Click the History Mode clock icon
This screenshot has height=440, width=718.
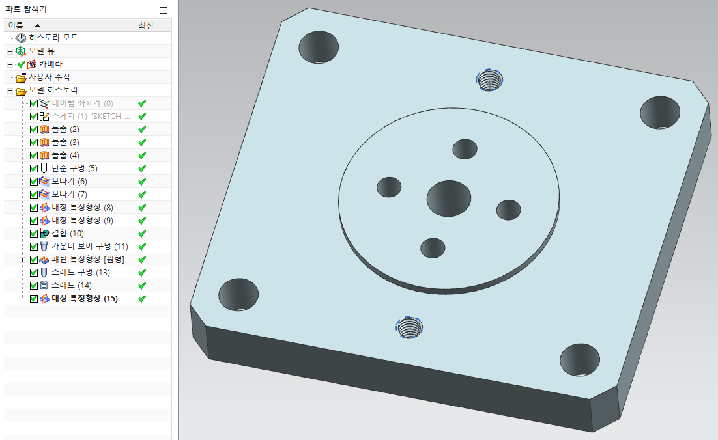(21, 38)
